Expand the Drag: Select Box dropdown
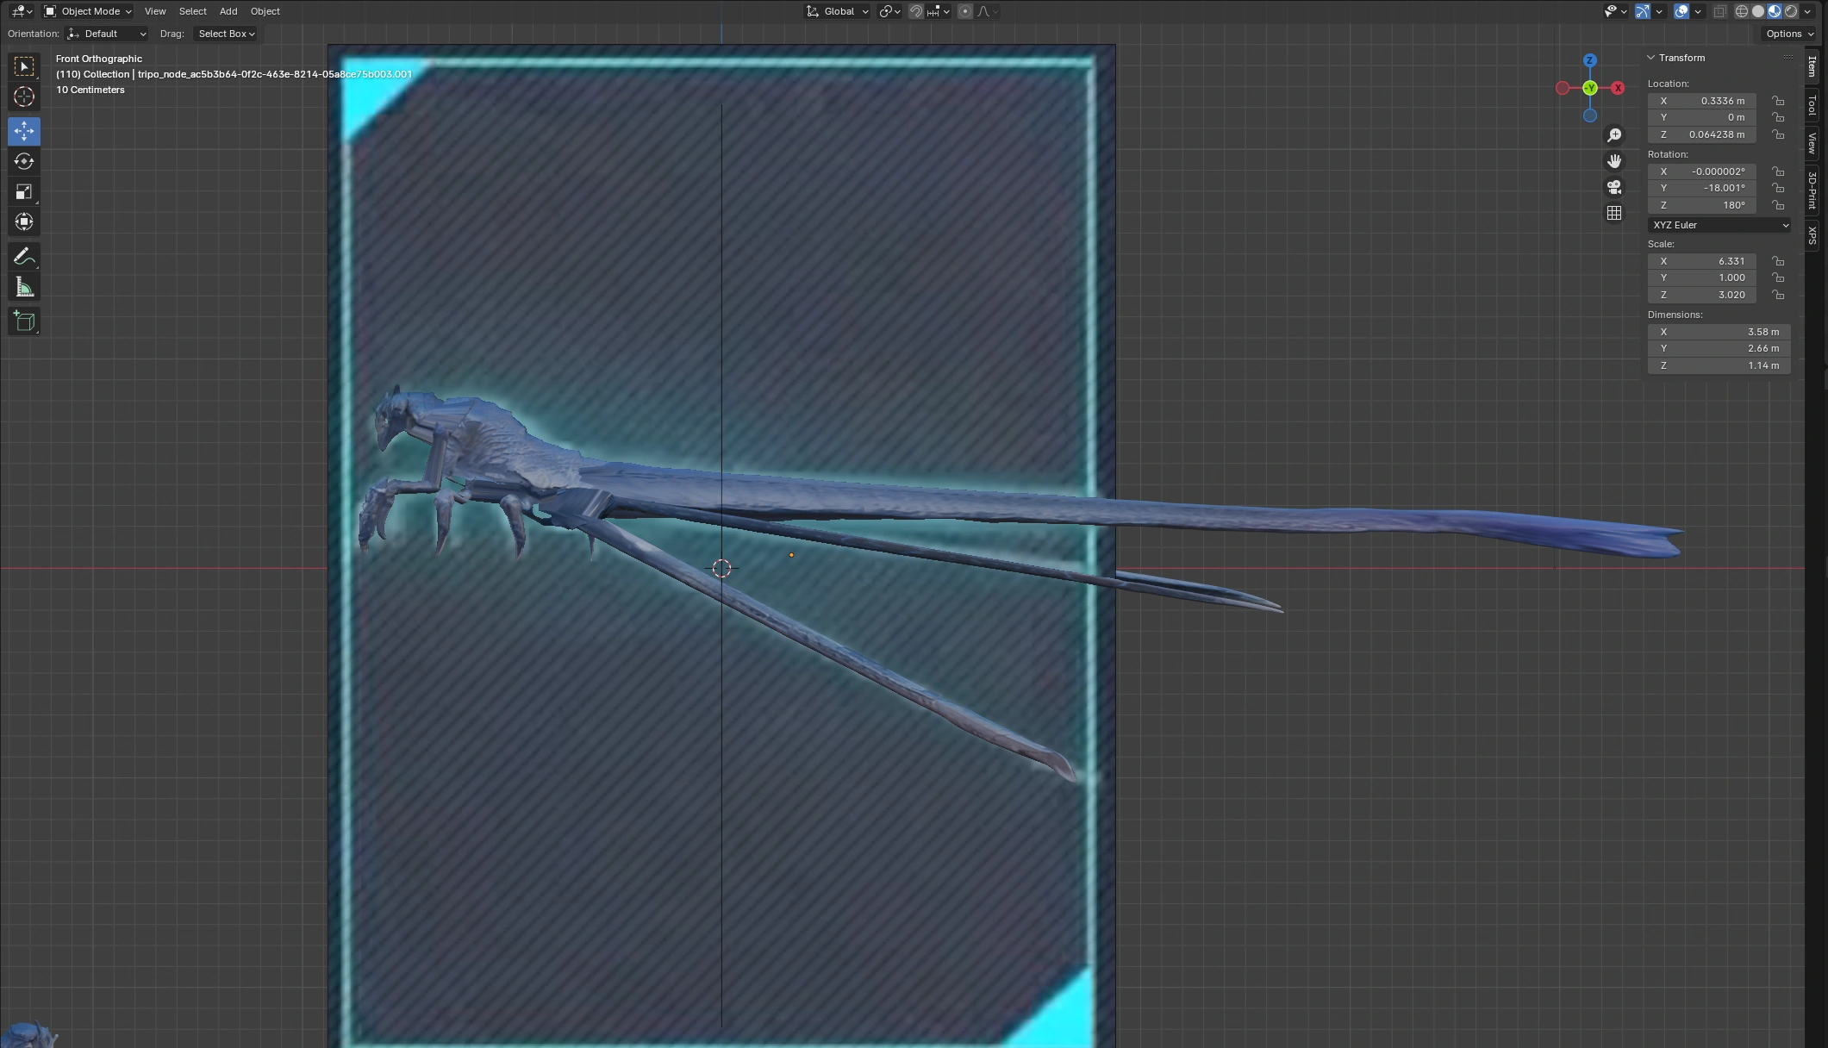 click(x=225, y=34)
